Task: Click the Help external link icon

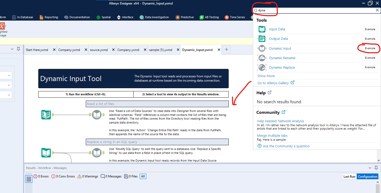Action: [x=270, y=92]
